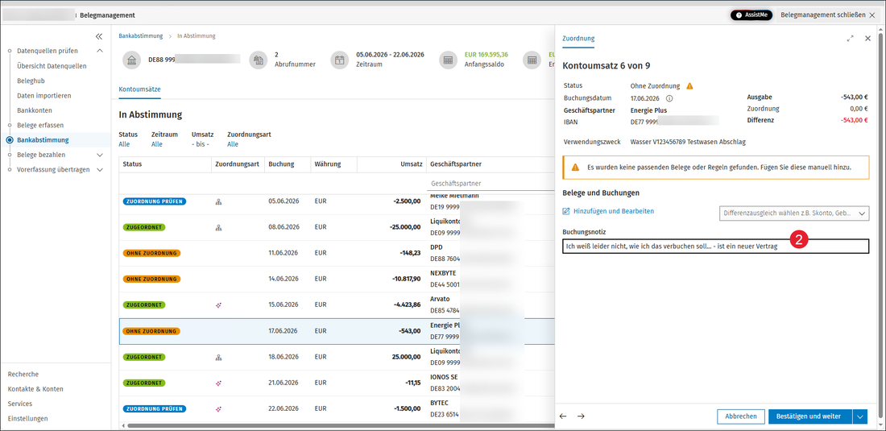Expand the Belege bezahlen section

[100, 155]
